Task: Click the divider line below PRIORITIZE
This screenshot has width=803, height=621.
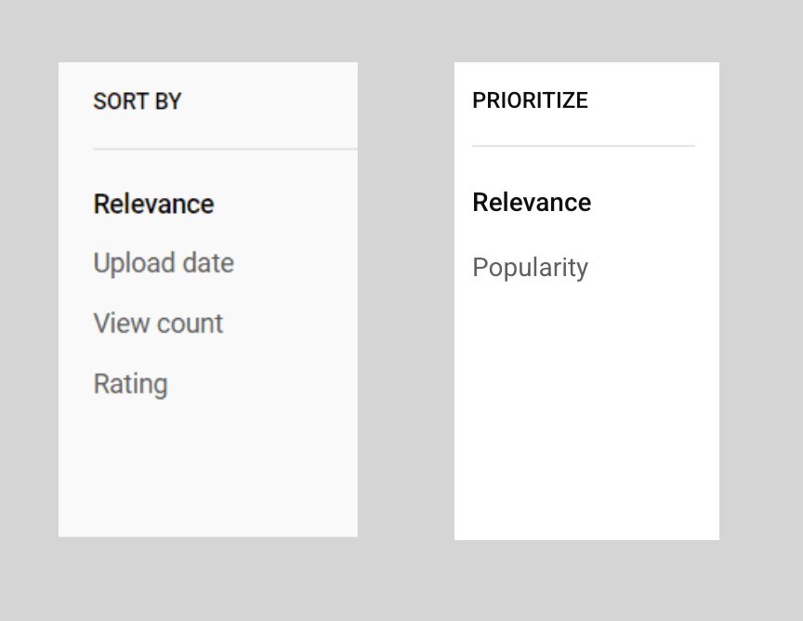Action: coord(583,146)
